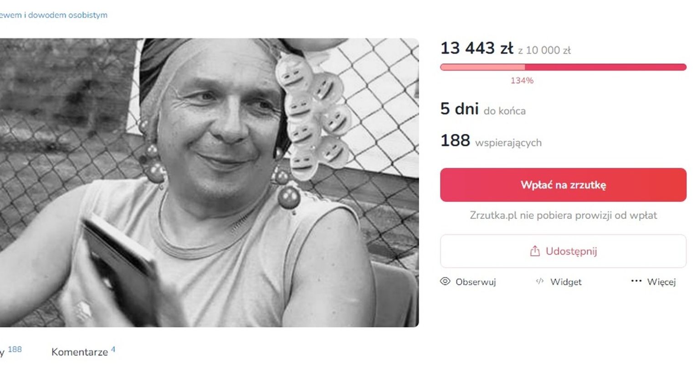Click the 188 wspierających supporters count
The width and height of the screenshot is (697, 366).
[491, 140]
